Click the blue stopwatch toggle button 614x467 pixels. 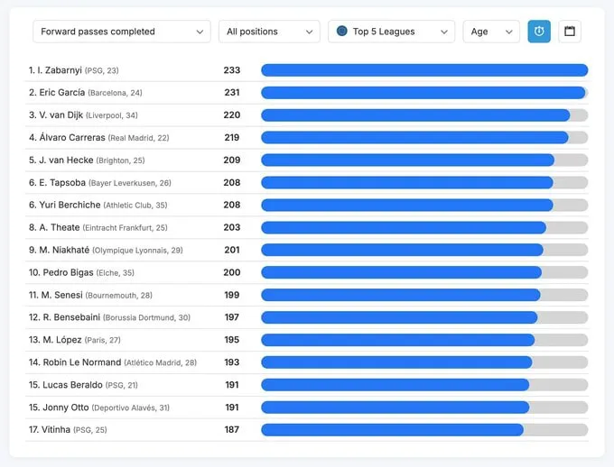click(539, 32)
